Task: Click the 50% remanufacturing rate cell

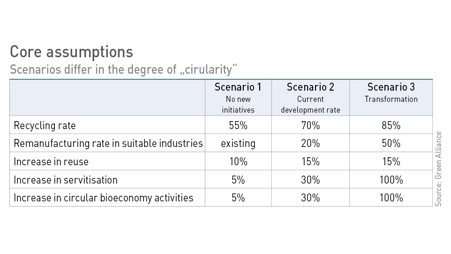Action: tap(391, 143)
